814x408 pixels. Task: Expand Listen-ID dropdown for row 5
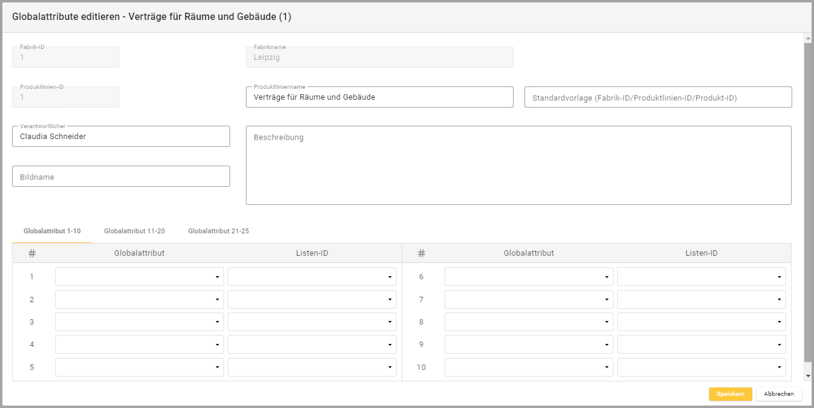[312, 368]
